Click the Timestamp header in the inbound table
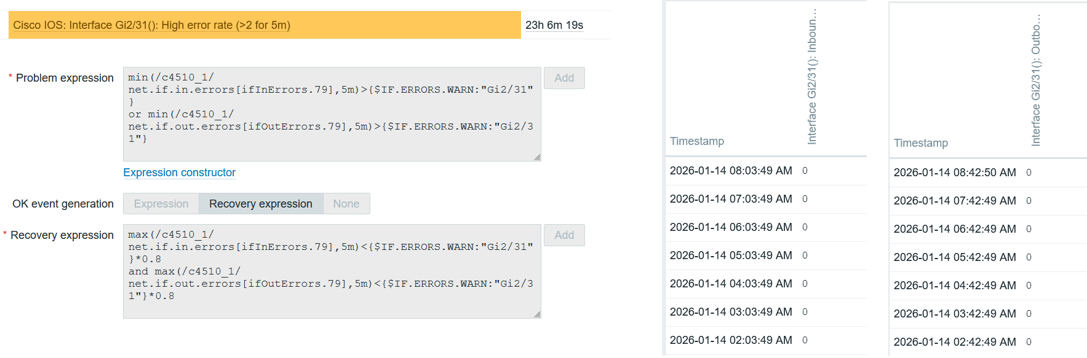 [x=697, y=141]
